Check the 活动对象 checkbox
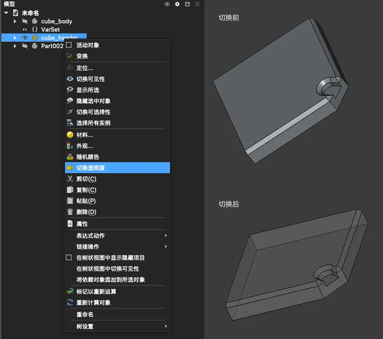The width and height of the screenshot is (383, 339). click(x=69, y=45)
